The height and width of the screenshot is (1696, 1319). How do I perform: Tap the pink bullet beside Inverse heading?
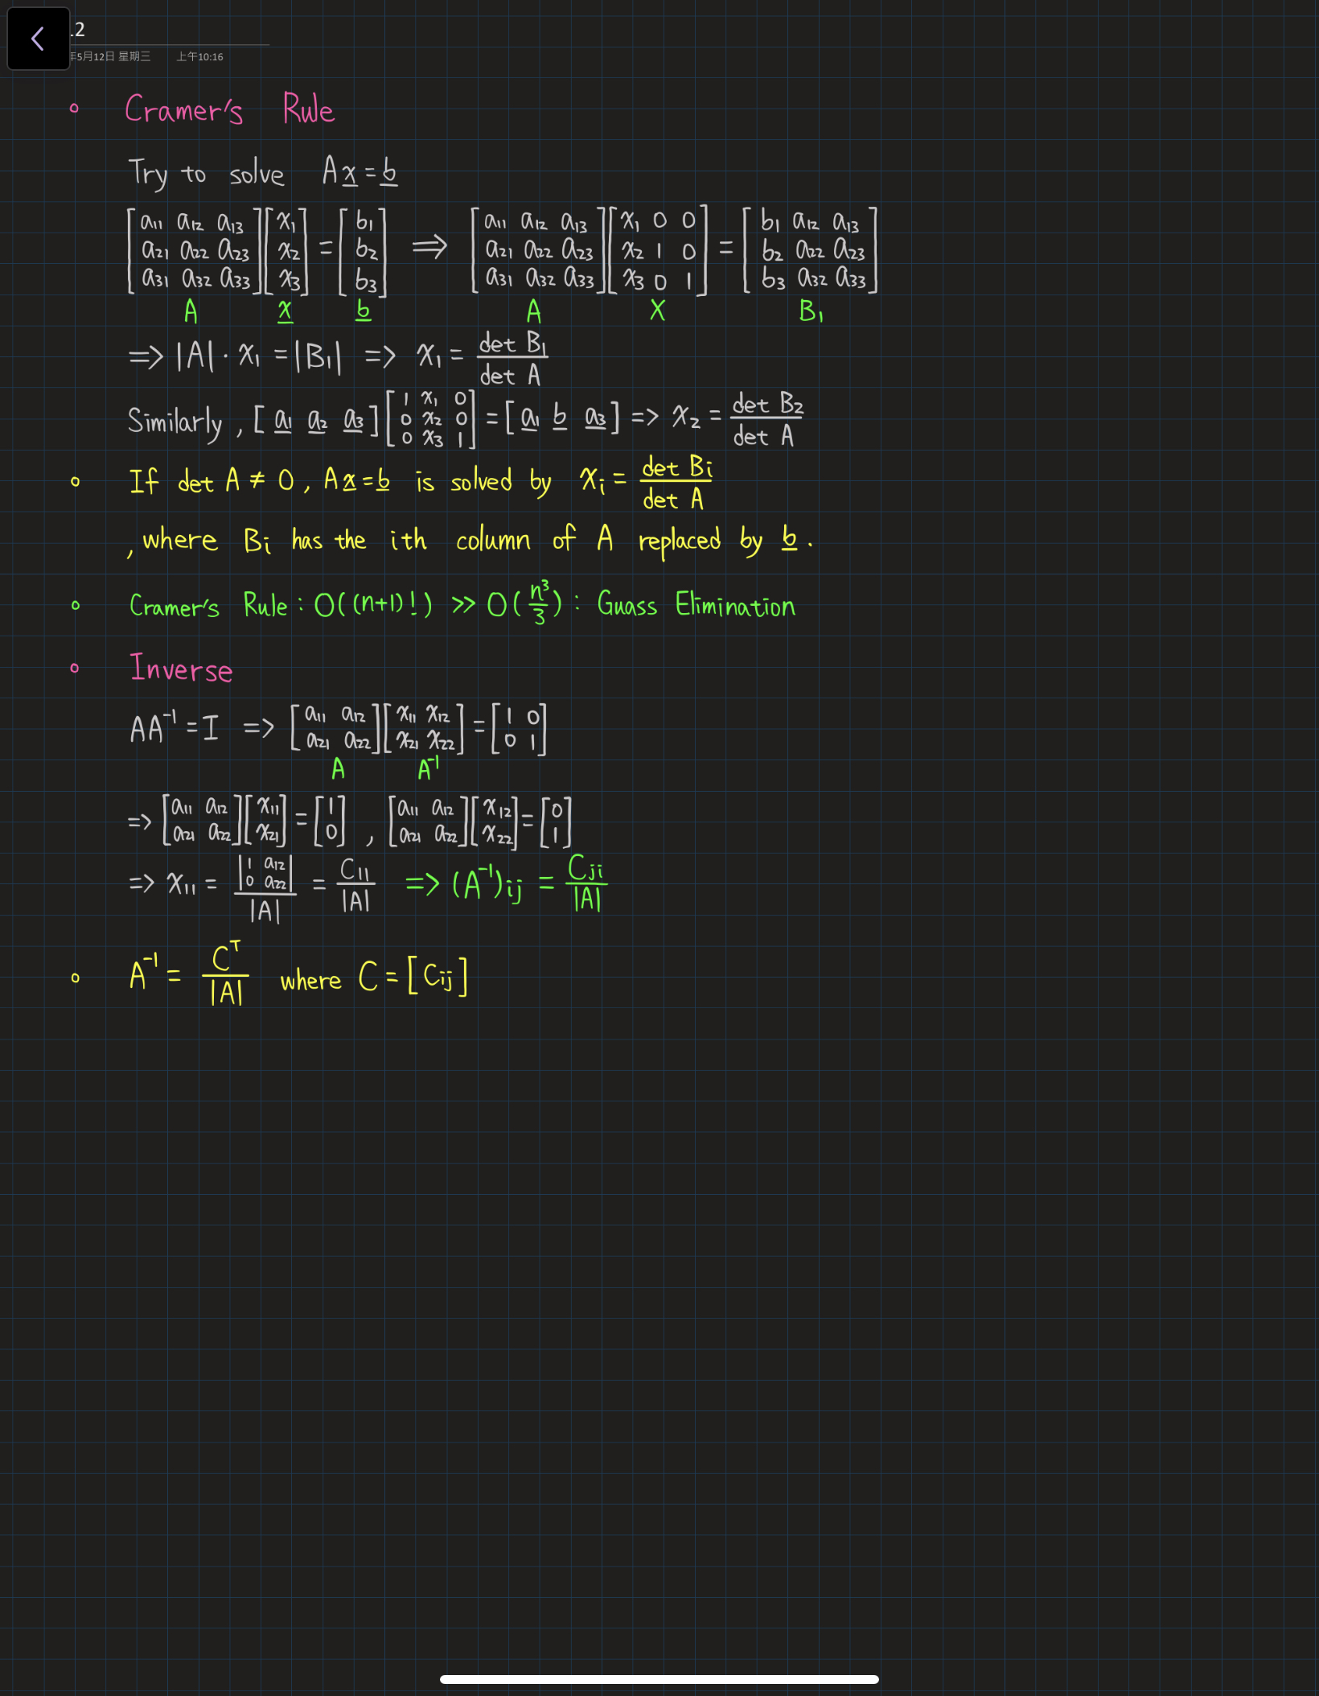point(74,668)
